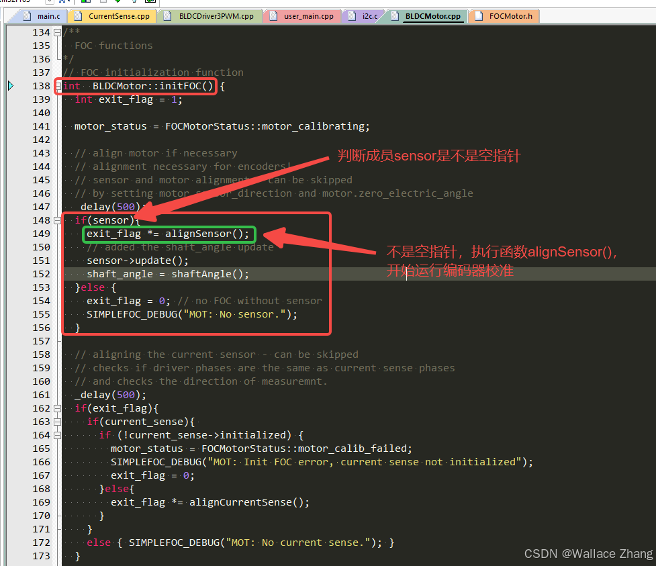Click the '"MOT: No current sense."' string
656x566 pixels.
298,543
